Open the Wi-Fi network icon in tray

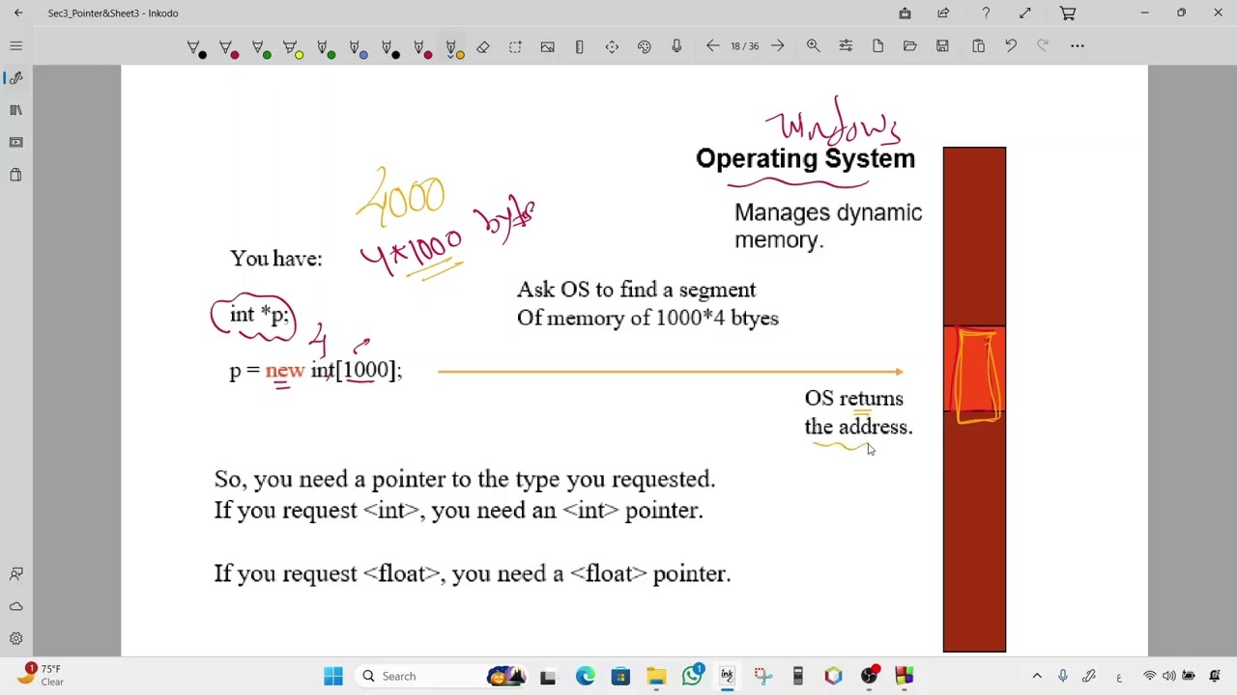(x=1149, y=677)
